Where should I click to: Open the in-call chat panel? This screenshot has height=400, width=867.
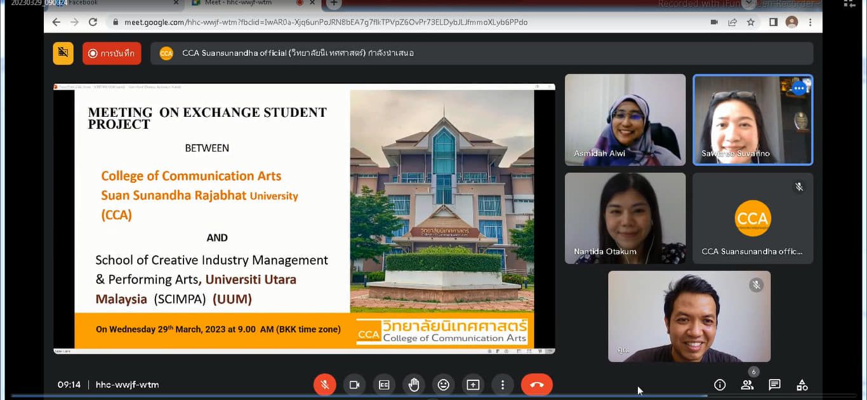click(774, 385)
